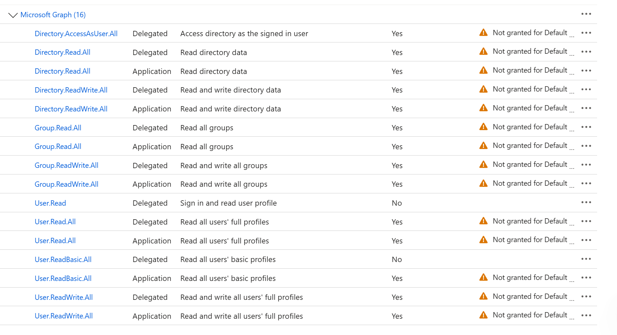Viewport: 617px width, 335px height.
Task: Click the warning icon in the Application User.ReadWrite.All row
Action: point(483,315)
